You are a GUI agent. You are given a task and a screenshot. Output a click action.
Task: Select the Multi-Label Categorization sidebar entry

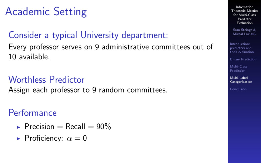pyautogui.click(x=241, y=80)
